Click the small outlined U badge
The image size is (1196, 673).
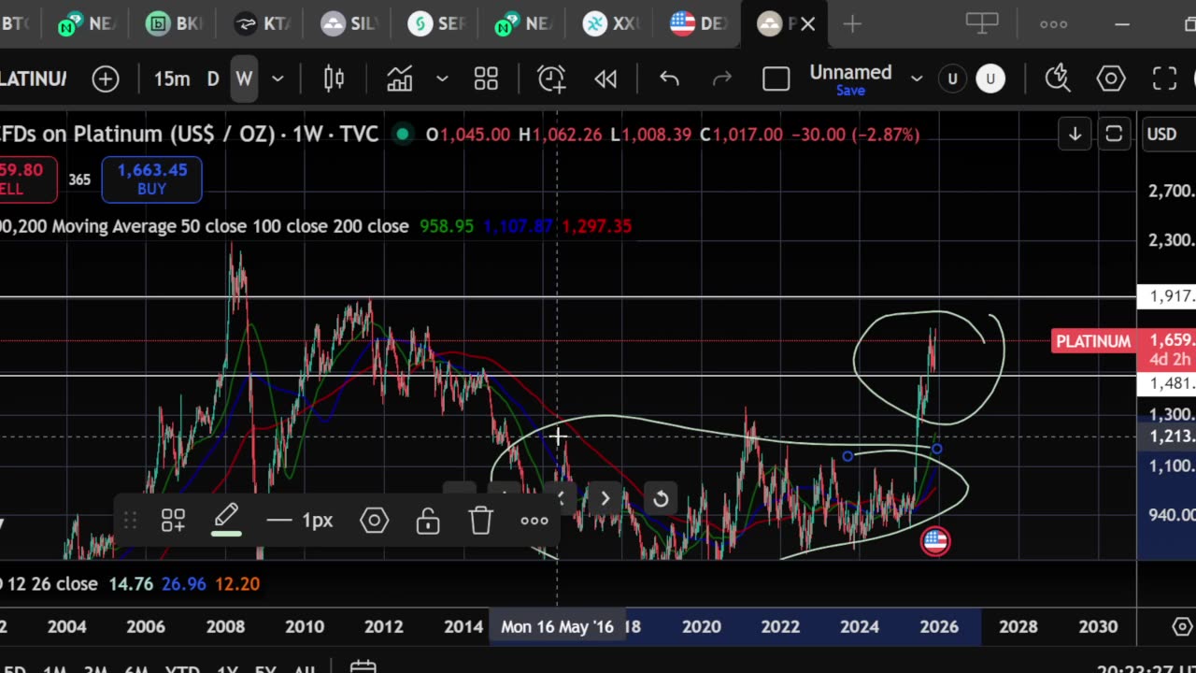pos(952,79)
